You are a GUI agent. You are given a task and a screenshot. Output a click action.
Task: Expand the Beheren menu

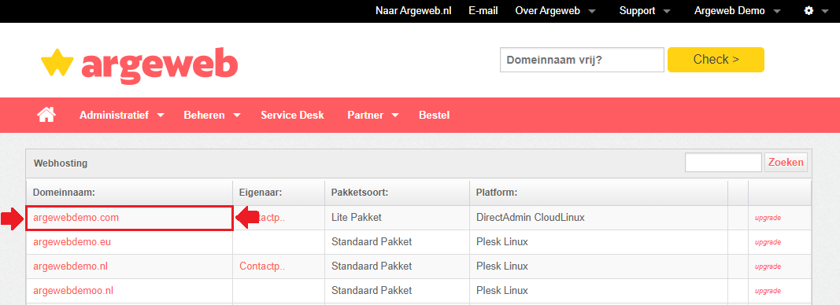click(212, 115)
